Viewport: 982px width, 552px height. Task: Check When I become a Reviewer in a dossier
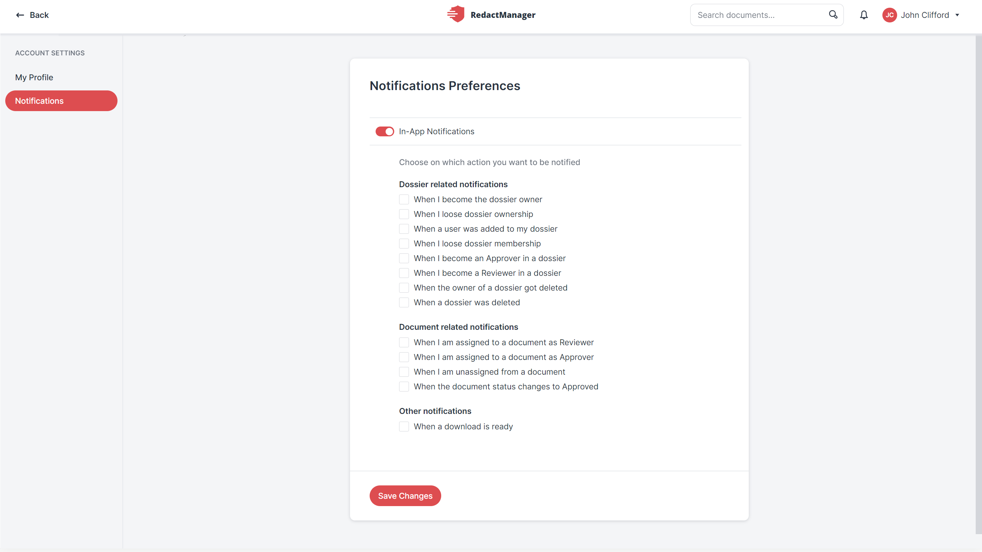tap(404, 273)
